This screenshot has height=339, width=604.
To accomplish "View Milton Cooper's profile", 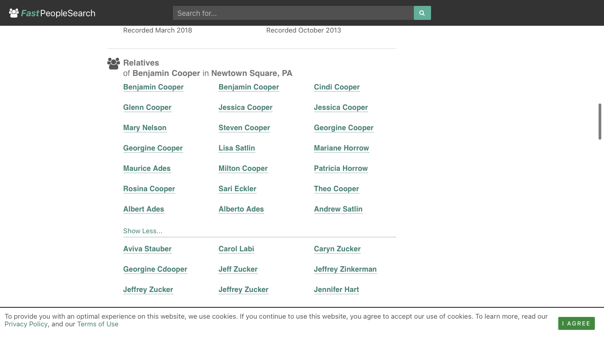I will coord(243,169).
